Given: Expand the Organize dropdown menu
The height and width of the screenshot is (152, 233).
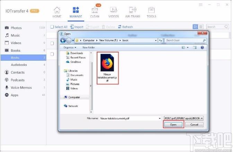Looking at the screenshot, I should click(70, 48).
